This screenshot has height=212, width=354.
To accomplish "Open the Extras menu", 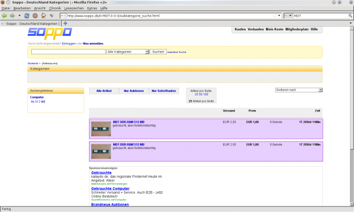I will click(92, 9).
